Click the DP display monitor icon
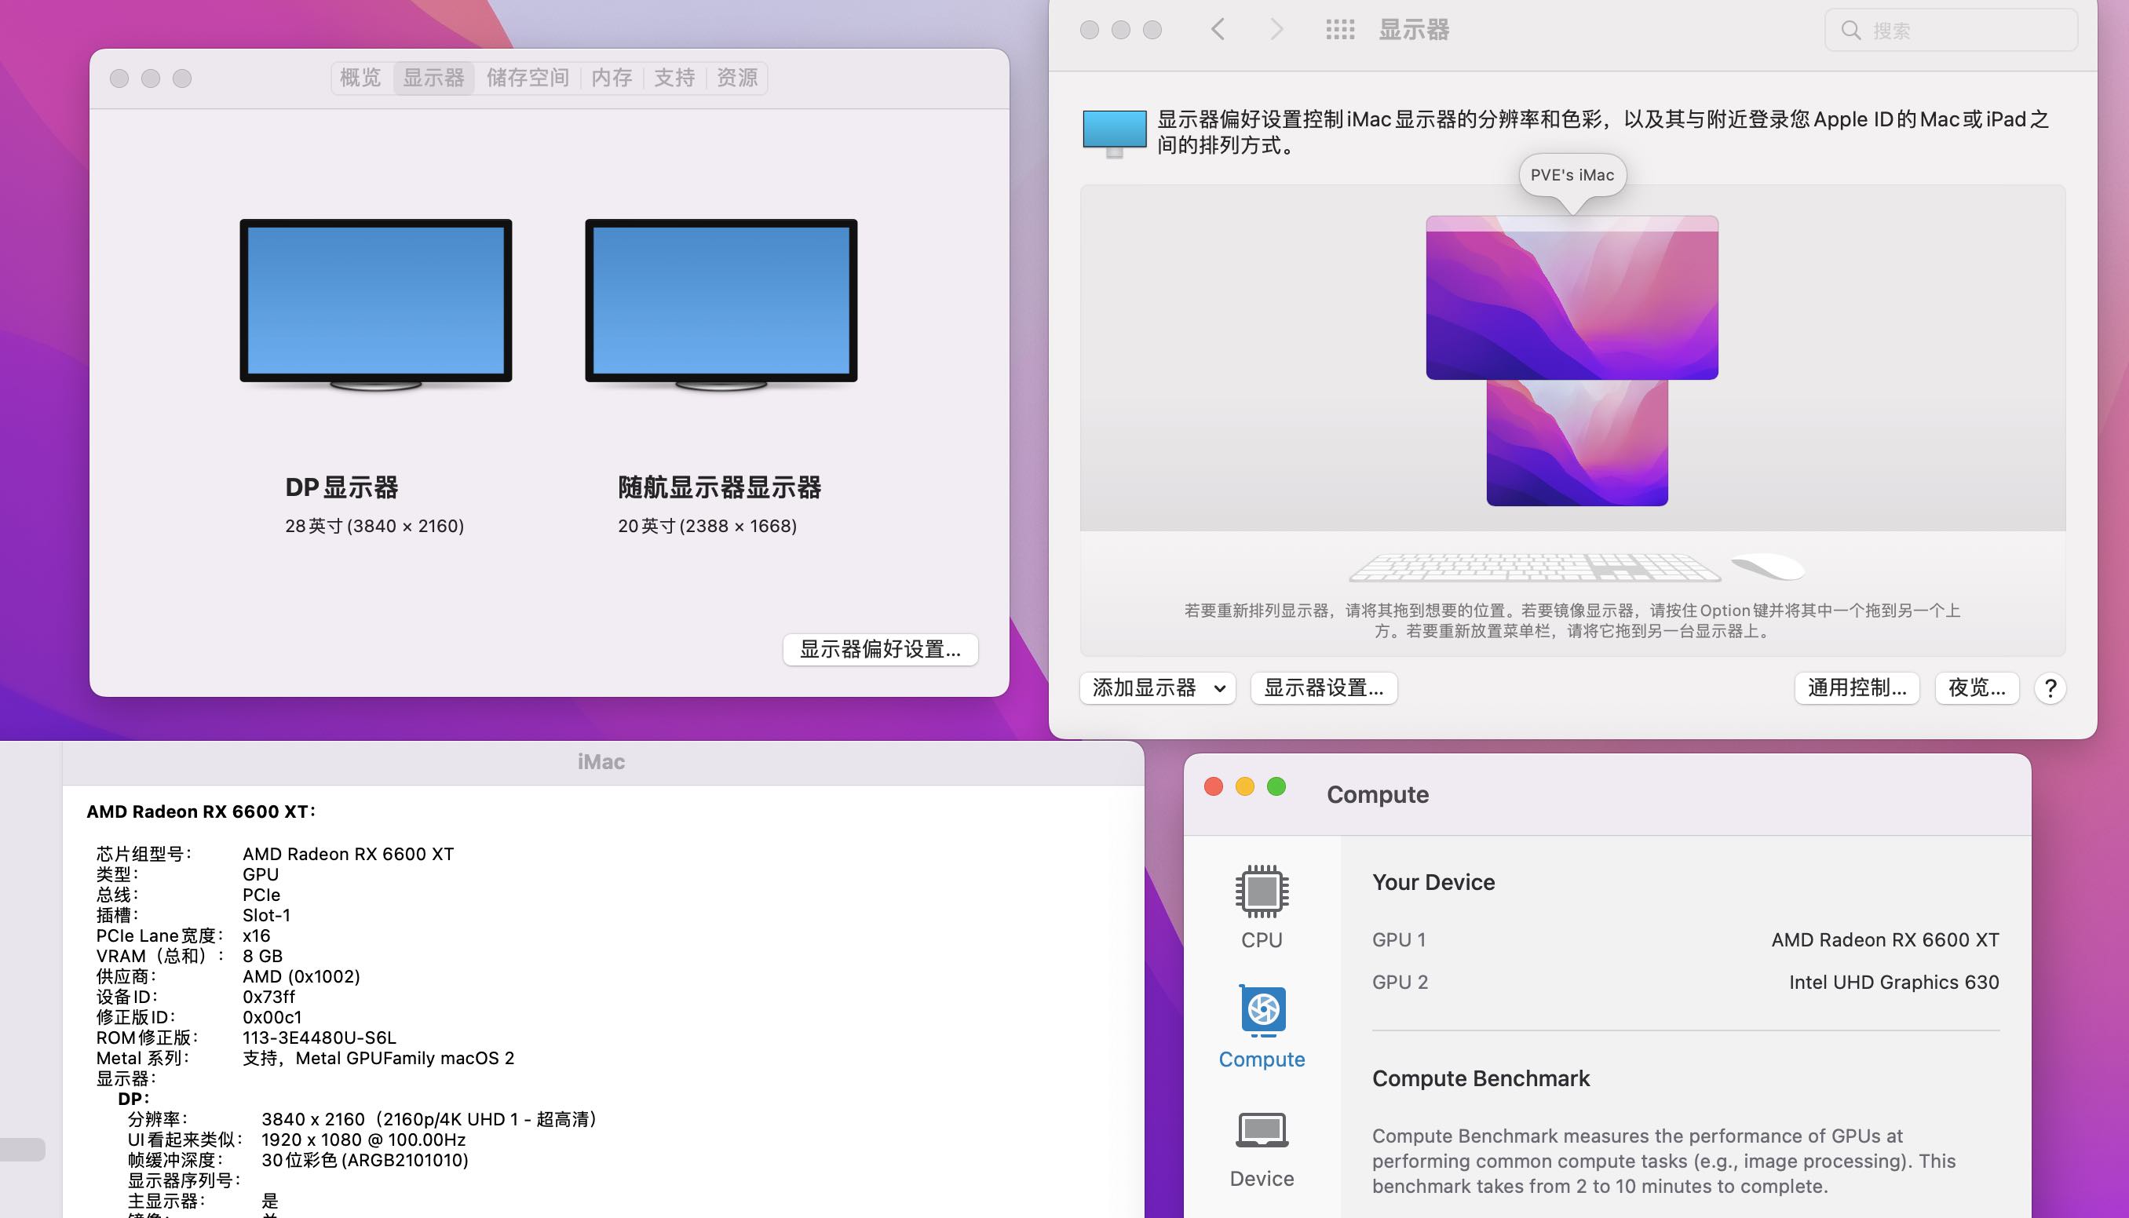2129x1218 pixels. click(x=375, y=305)
